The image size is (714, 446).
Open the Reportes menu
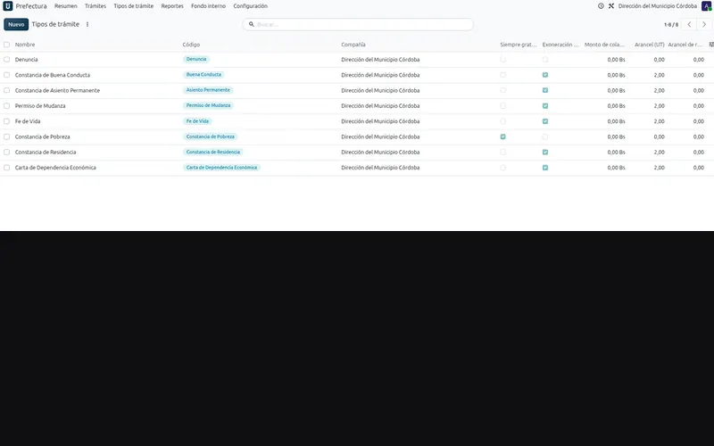pos(172,6)
